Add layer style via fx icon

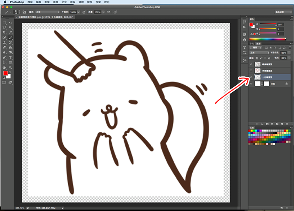262,124
